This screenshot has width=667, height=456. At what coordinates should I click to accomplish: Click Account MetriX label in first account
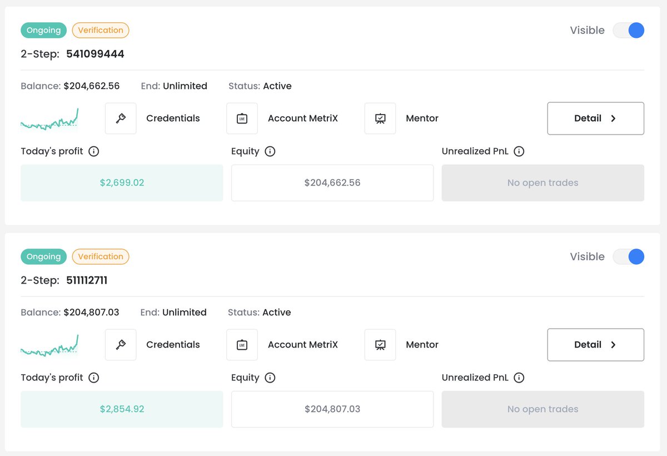coord(303,118)
